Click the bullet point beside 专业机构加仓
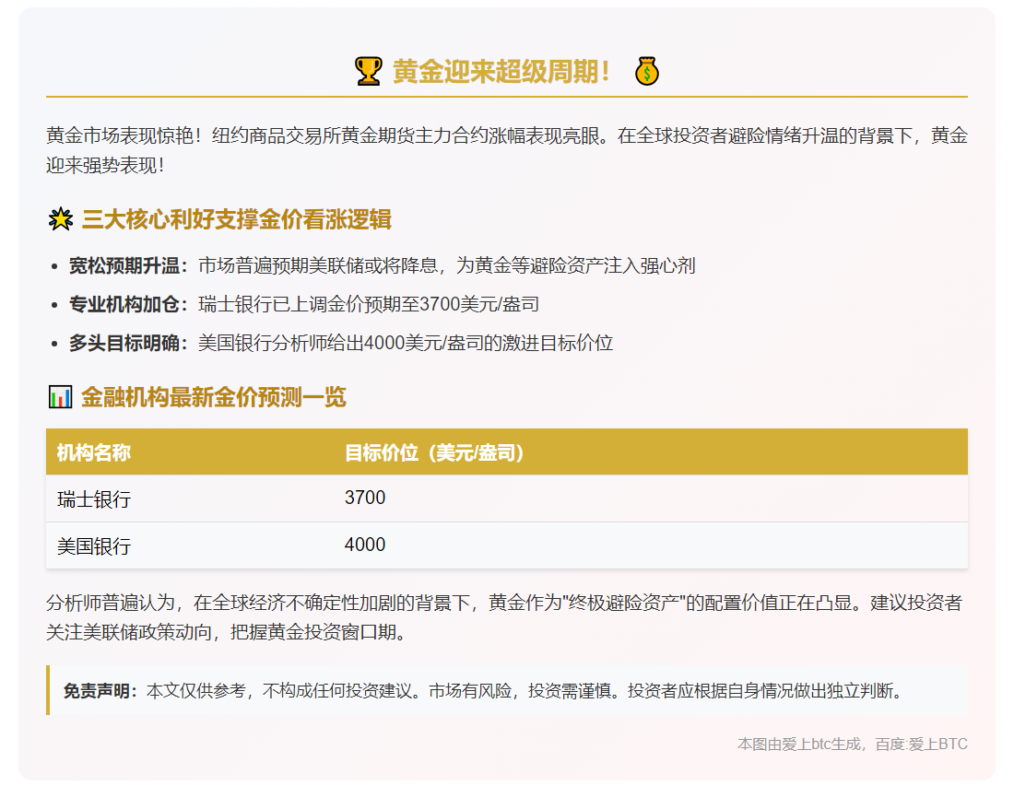Viewport: 1014px width, 809px height. pos(53,304)
